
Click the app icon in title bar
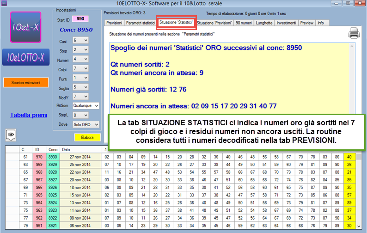(x=4, y=3)
